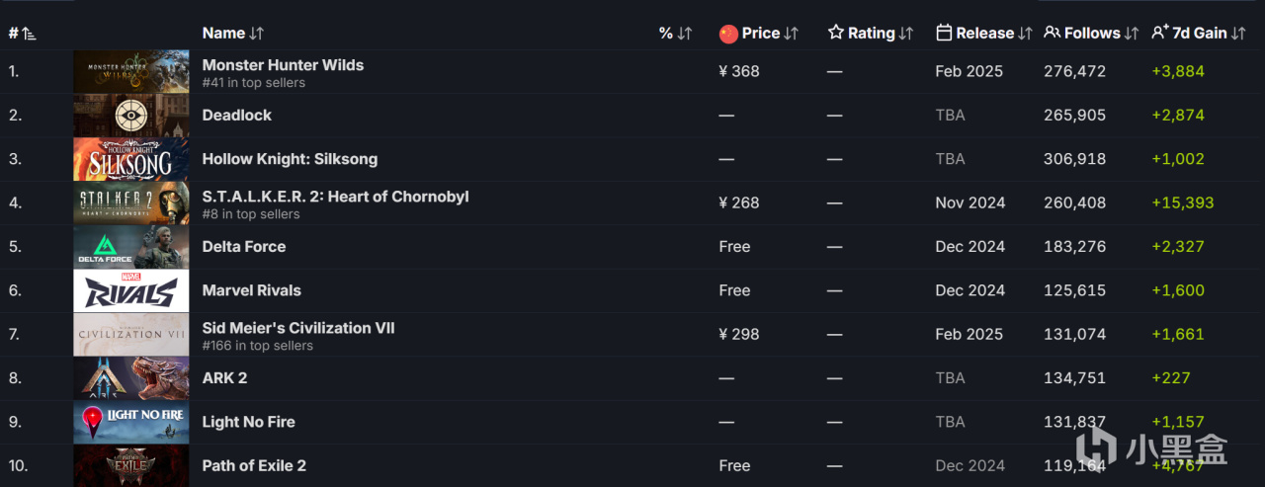Click the people icon in Follows header
Image resolution: width=1265 pixels, height=487 pixels.
pos(1053,34)
